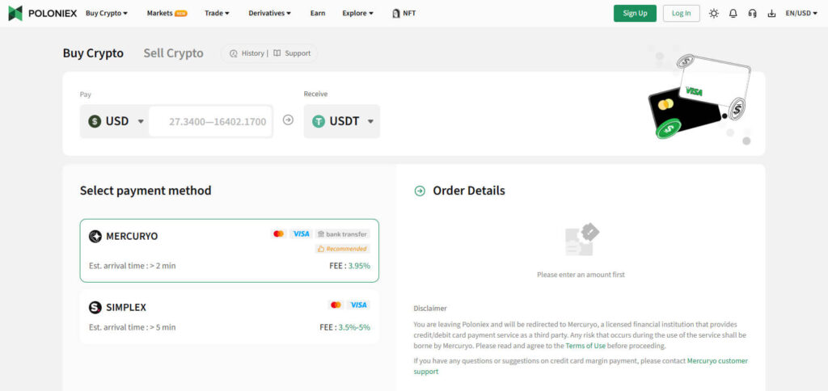Screen dimensions: 828x391
Task: Open the USDT receive currency dropdown
Action: (342, 121)
